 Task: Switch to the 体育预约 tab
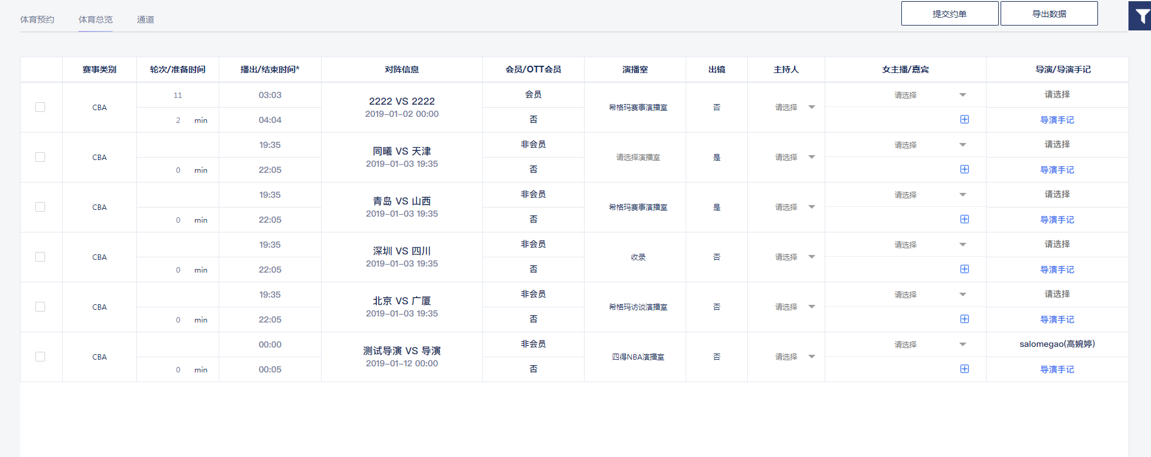tap(37, 19)
